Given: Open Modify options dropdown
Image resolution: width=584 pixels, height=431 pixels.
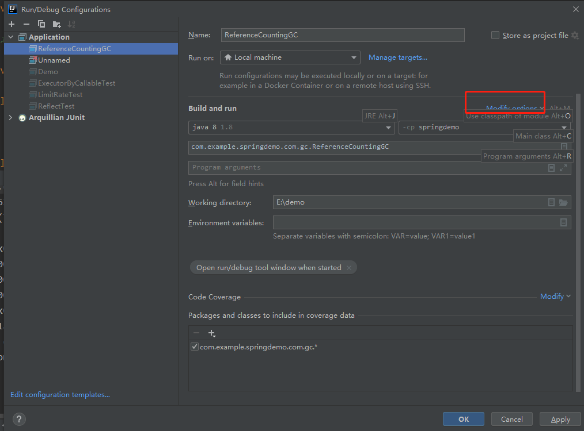Looking at the screenshot, I should pos(515,108).
